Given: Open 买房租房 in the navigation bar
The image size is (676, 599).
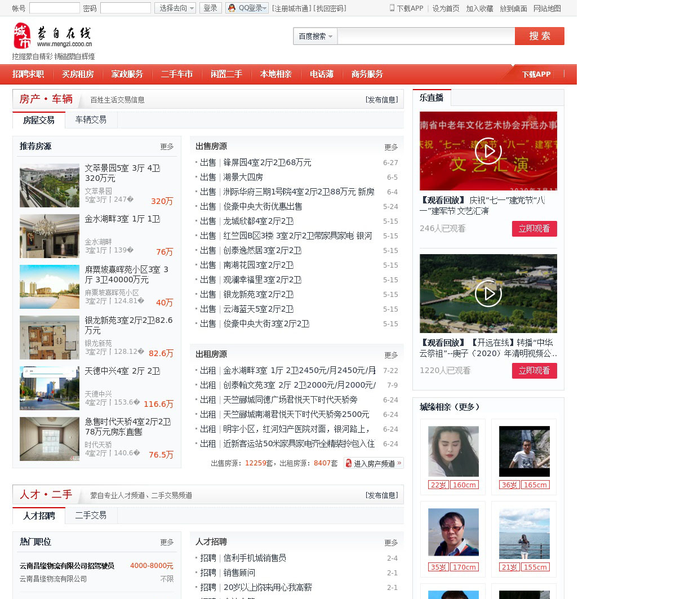Looking at the screenshot, I should point(78,74).
